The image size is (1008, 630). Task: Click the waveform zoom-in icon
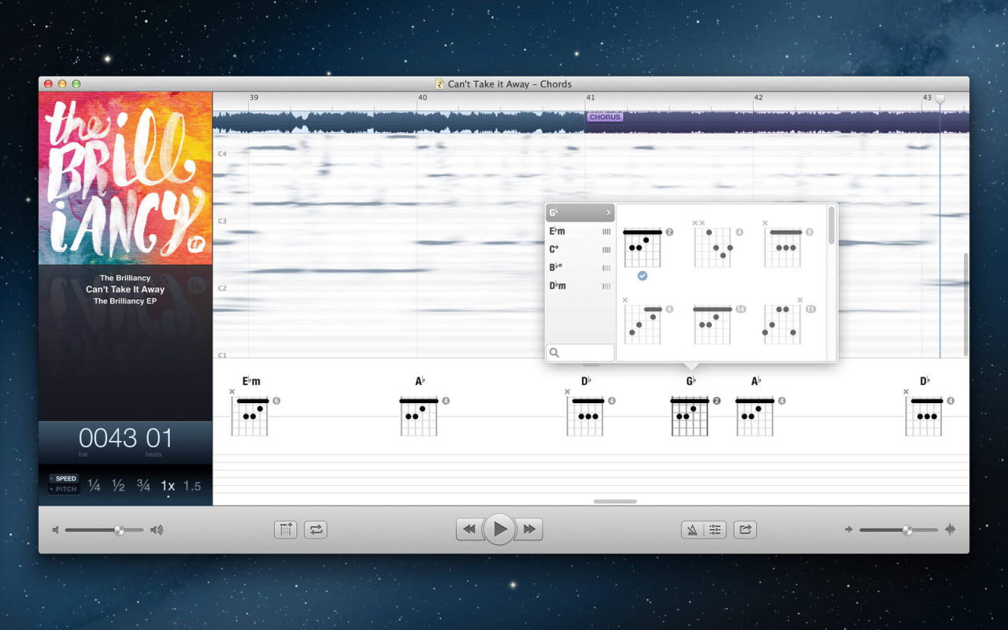click(x=950, y=530)
